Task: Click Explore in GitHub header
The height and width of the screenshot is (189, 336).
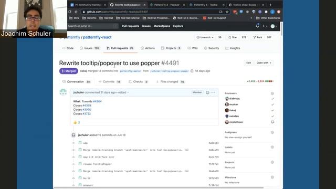Action: pos(178,26)
